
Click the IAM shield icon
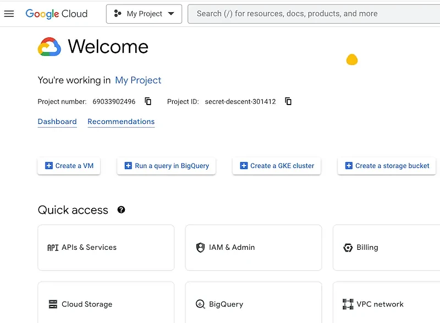tap(200, 248)
